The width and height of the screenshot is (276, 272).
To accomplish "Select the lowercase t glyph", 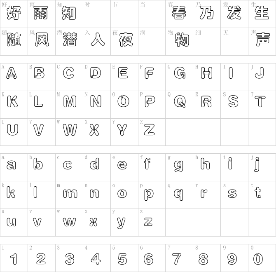I will [258, 192].
